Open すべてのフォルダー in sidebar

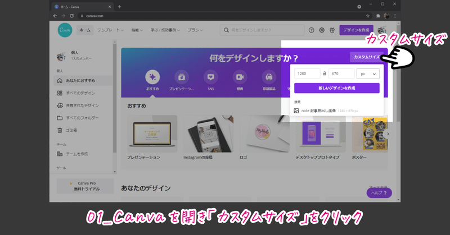pyautogui.click(x=83, y=118)
